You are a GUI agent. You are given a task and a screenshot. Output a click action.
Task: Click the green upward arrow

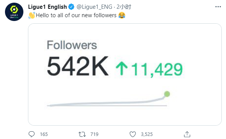[x=122, y=68]
